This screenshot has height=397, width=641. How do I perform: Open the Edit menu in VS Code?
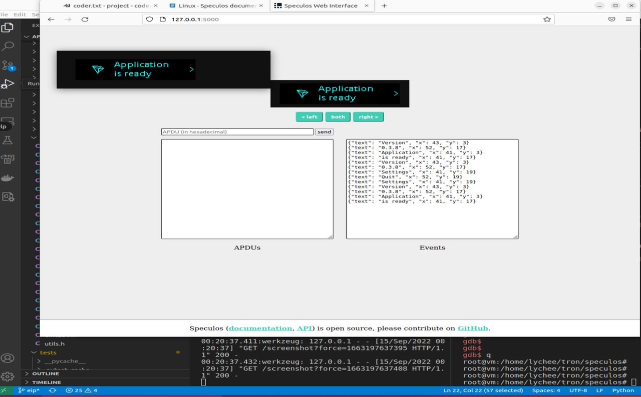[x=20, y=14]
